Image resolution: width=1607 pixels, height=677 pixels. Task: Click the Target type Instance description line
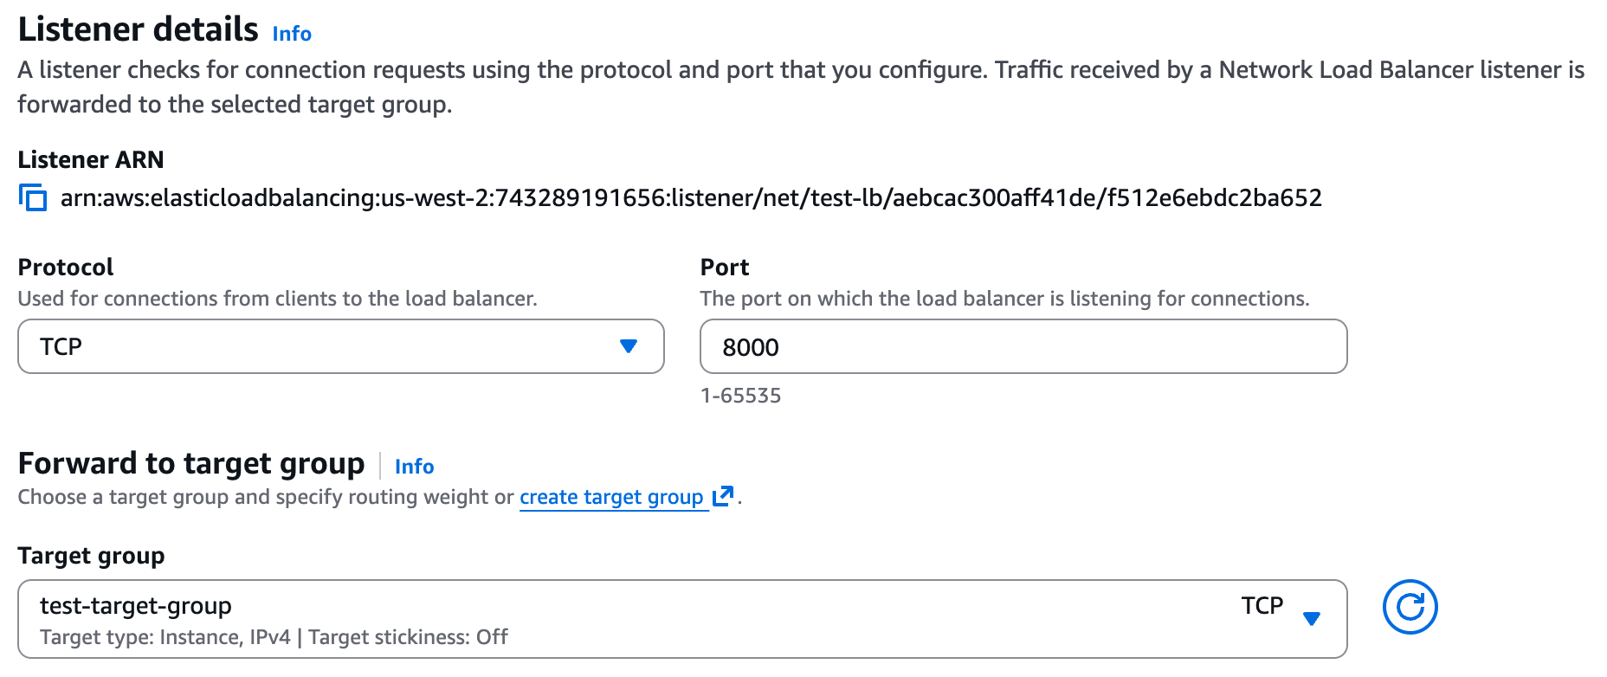click(274, 637)
